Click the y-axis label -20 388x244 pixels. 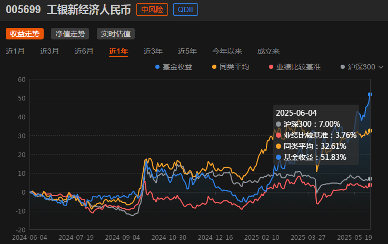point(21,230)
